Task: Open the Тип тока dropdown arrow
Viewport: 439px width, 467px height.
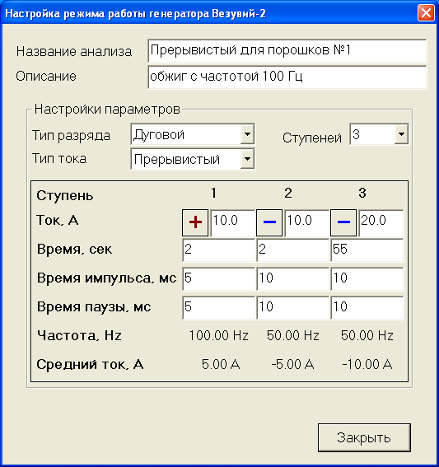Action: coord(247,159)
